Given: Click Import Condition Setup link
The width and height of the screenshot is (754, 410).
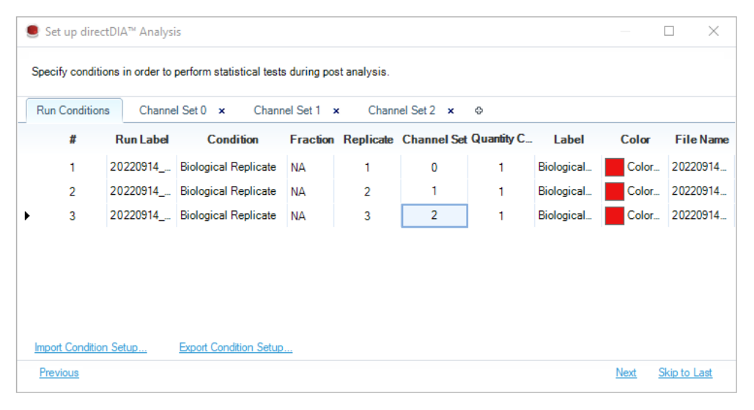Looking at the screenshot, I should [x=90, y=347].
